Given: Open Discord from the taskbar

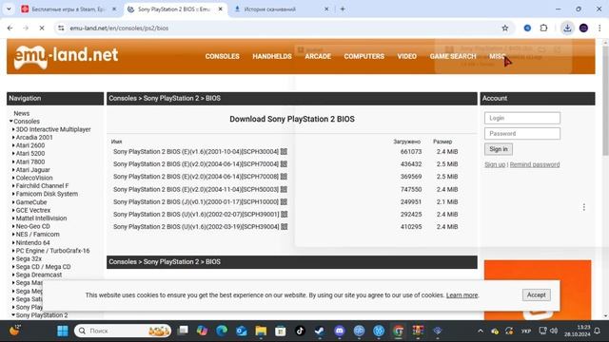Looking at the screenshot, I should [x=340, y=331].
